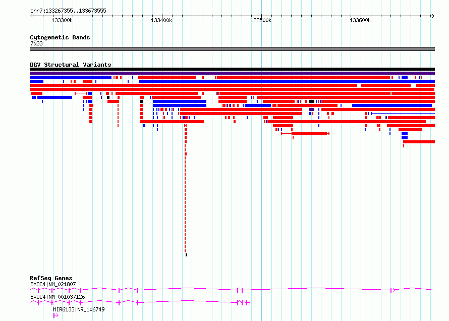Image resolution: width=449 pixels, height=321 pixels.
Task: Click the NM_021807 exon arrow near 133630k
Action: click(393, 290)
